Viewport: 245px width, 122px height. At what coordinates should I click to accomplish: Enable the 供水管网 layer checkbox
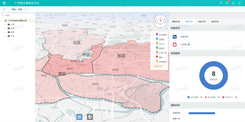click(153, 35)
